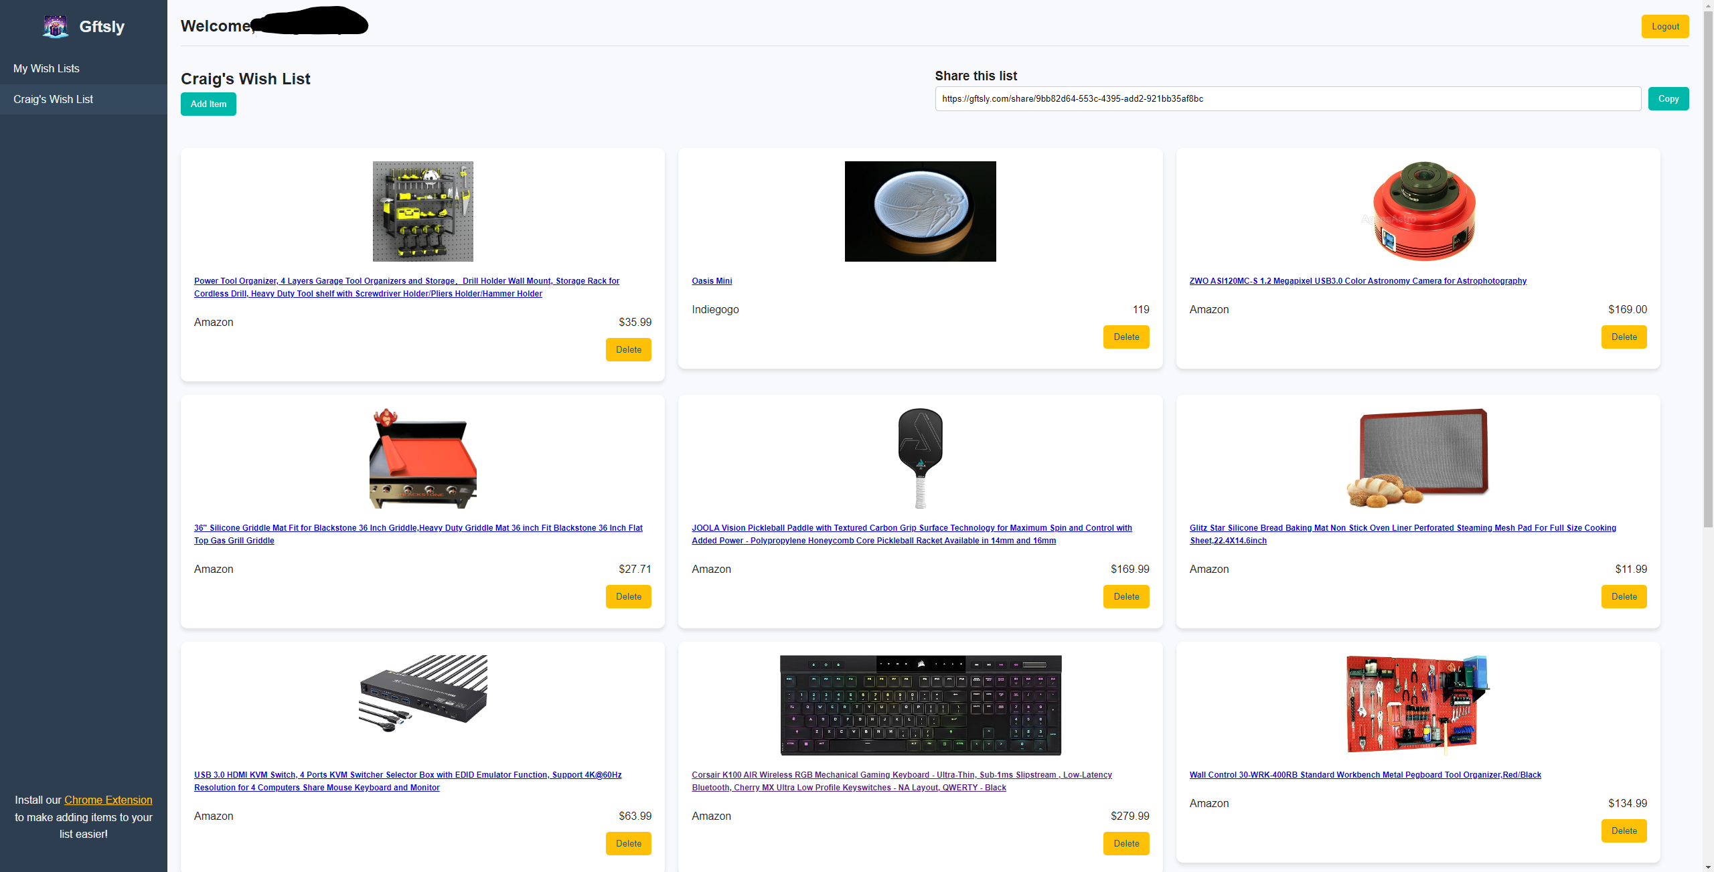Click the Gftsly gift box logo icon
The height and width of the screenshot is (872, 1714).
56,27
